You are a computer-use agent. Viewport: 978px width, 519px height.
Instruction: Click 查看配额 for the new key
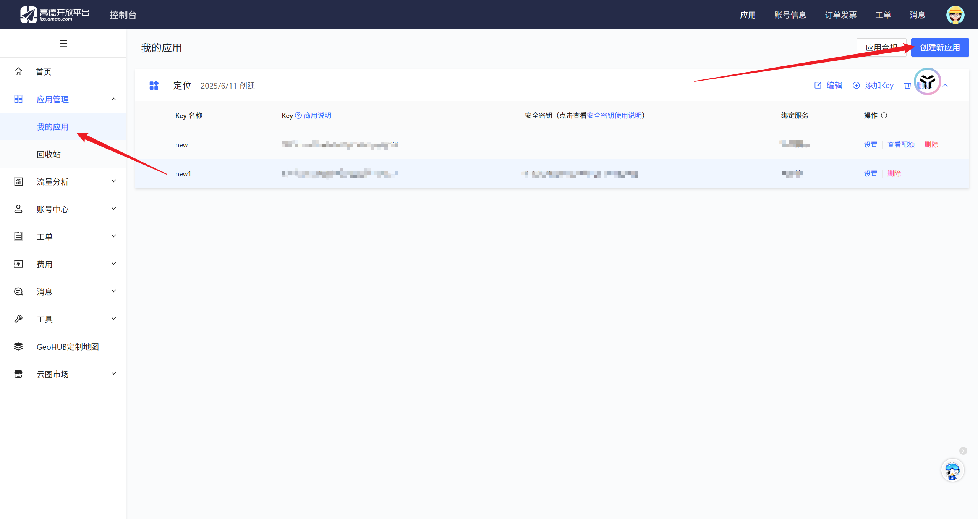click(x=901, y=144)
